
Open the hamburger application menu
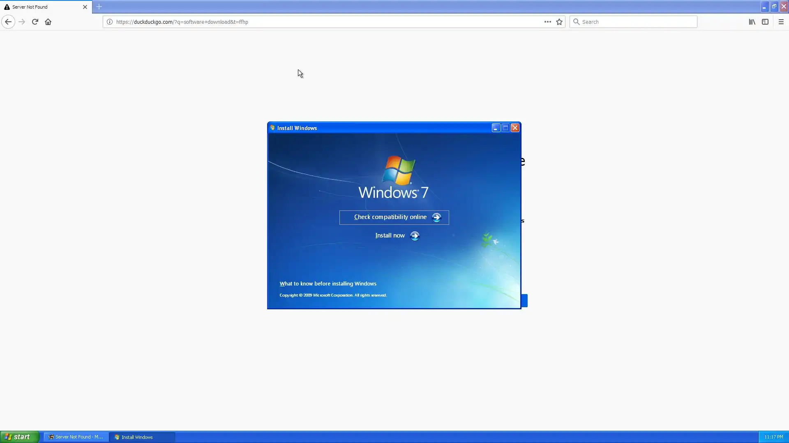pyautogui.click(x=781, y=22)
